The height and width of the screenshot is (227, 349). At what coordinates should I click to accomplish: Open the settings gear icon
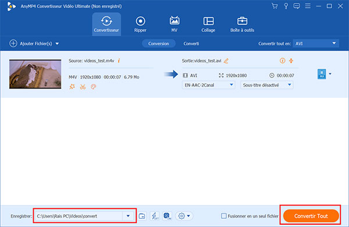[181, 216]
